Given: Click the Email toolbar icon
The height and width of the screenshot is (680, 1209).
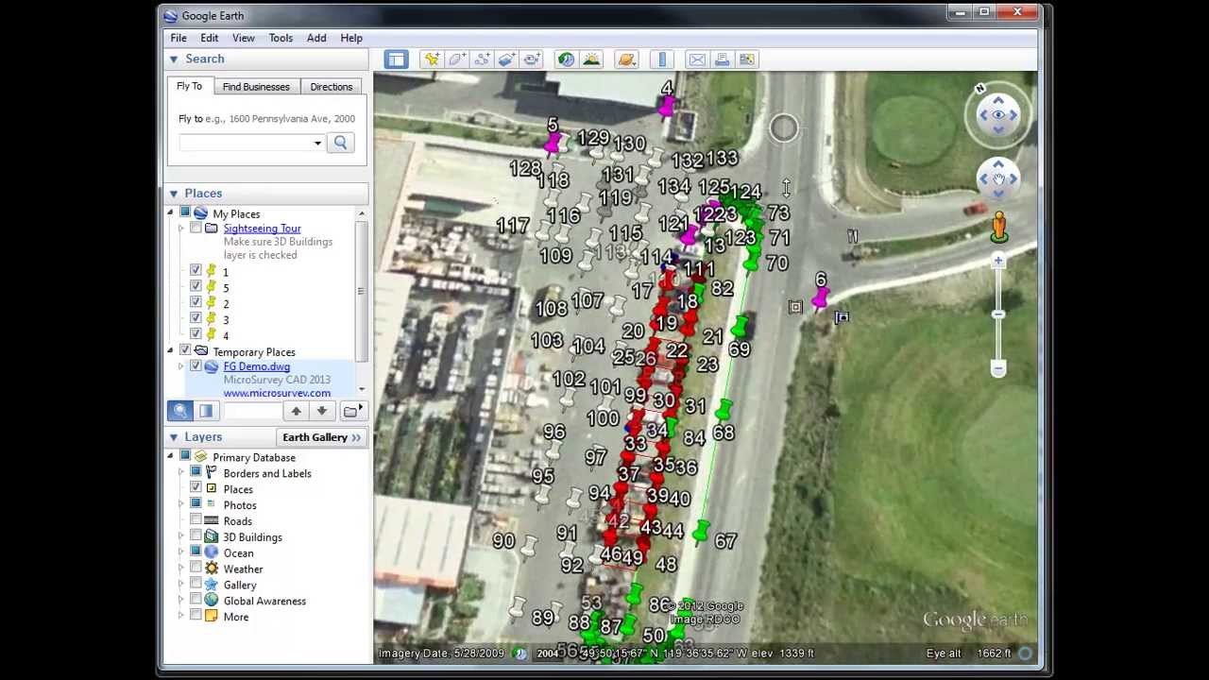Looking at the screenshot, I should coord(697,59).
